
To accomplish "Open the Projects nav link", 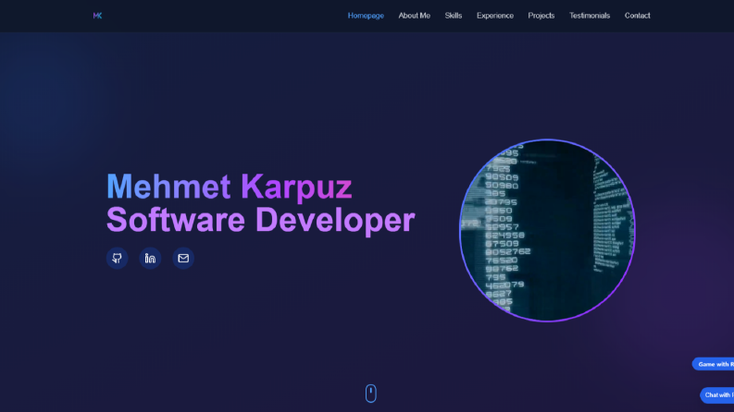I will pyautogui.click(x=541, y=16).
